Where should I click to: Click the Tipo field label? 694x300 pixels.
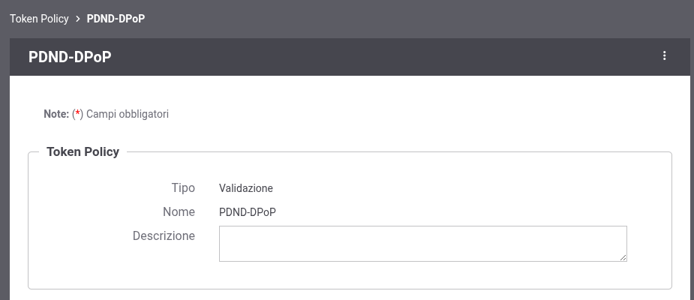(182, 187)
